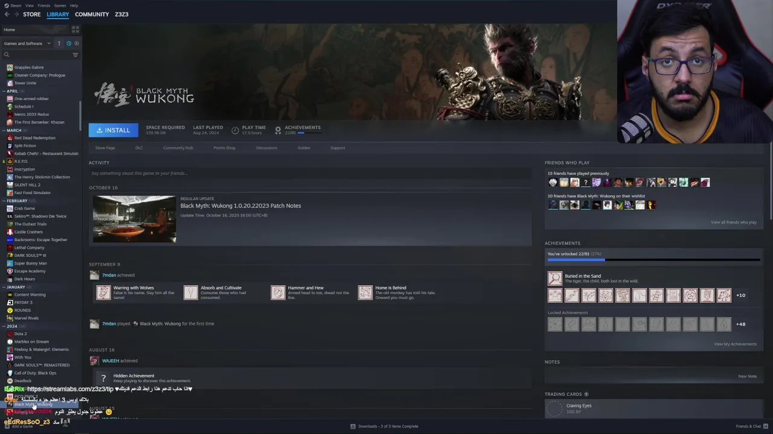This screenshot has width=773, height=434.
Task: Open the Points Shop link
Action: (x=225, y=148)
